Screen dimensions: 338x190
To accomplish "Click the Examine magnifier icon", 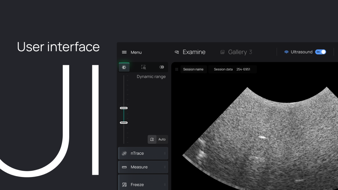I will [x=177, y=52].
